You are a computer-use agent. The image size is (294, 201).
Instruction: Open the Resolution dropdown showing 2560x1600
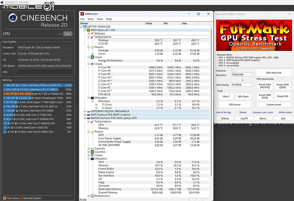242,75
